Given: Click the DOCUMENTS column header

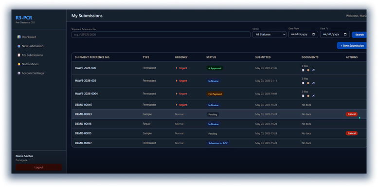Looking at the screenshot, I should (310, 57).
